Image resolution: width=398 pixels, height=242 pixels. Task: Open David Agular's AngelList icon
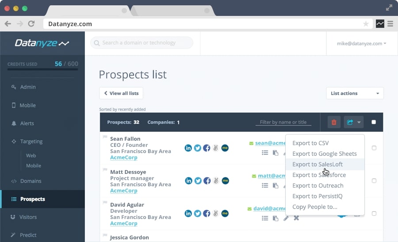215,214
